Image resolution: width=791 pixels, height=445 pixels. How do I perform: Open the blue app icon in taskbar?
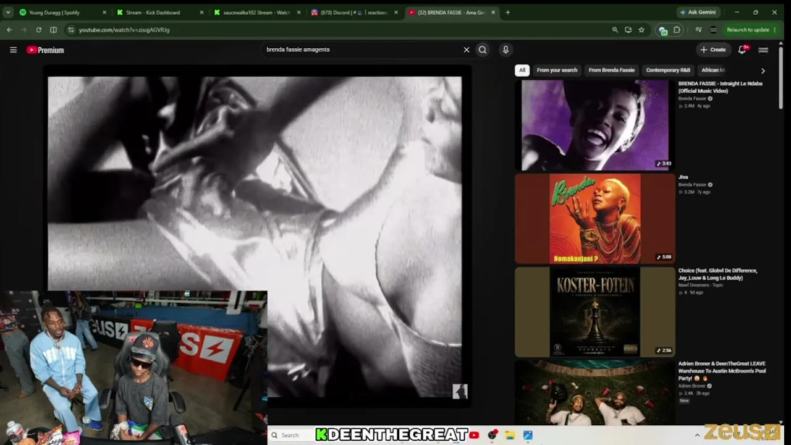click(x=528, y=435)
